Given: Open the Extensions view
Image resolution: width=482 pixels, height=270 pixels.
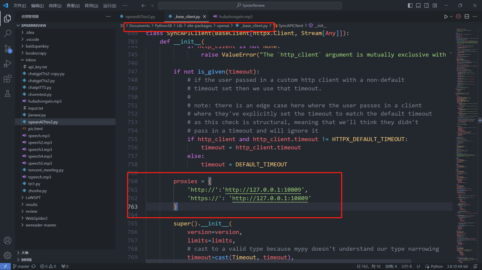Looking at the screenshot, I should coord(8,79).
